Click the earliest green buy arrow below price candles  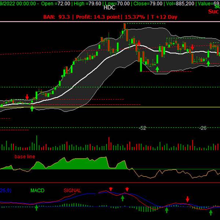[32, 109]
